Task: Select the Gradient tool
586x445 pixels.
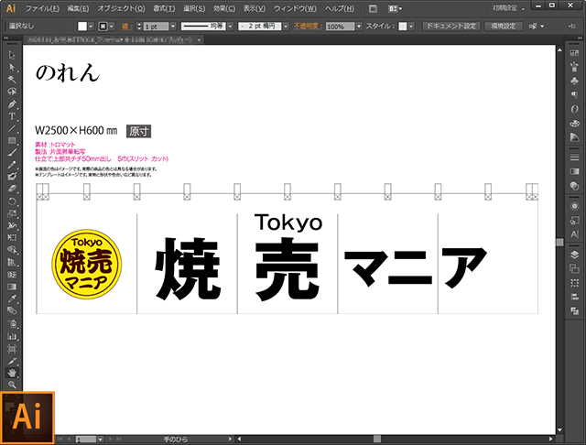Action: coord(12,287)
